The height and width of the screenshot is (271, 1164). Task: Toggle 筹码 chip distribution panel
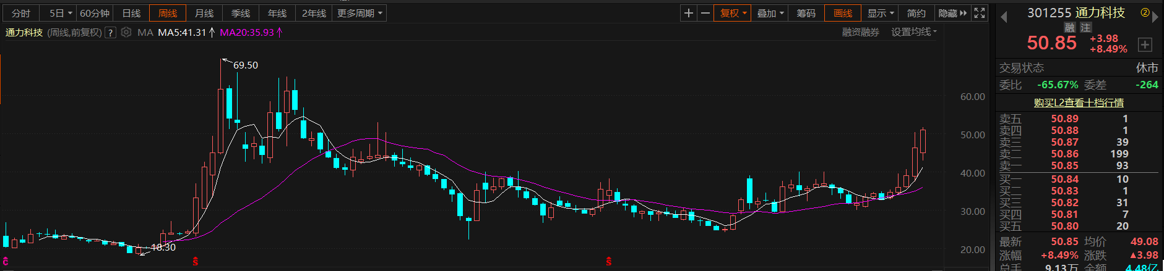pos(806,13)
